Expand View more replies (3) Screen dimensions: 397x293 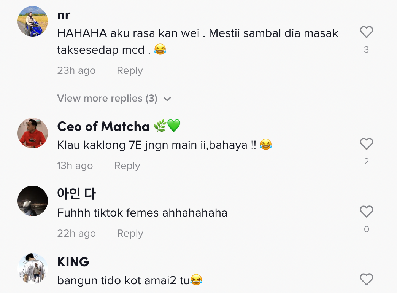click(x=107, y=99)
